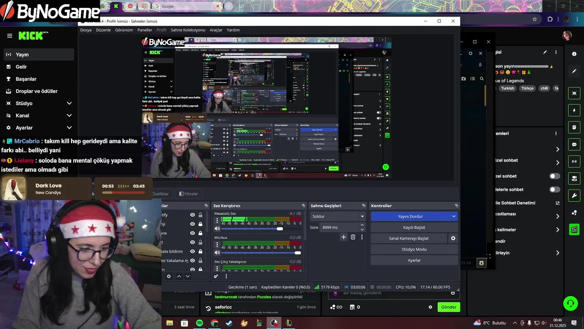Open Spotify from the taskbar
The height and width of the screenshot is (329, 584).
pyautogui.click(x=199, y=323)
